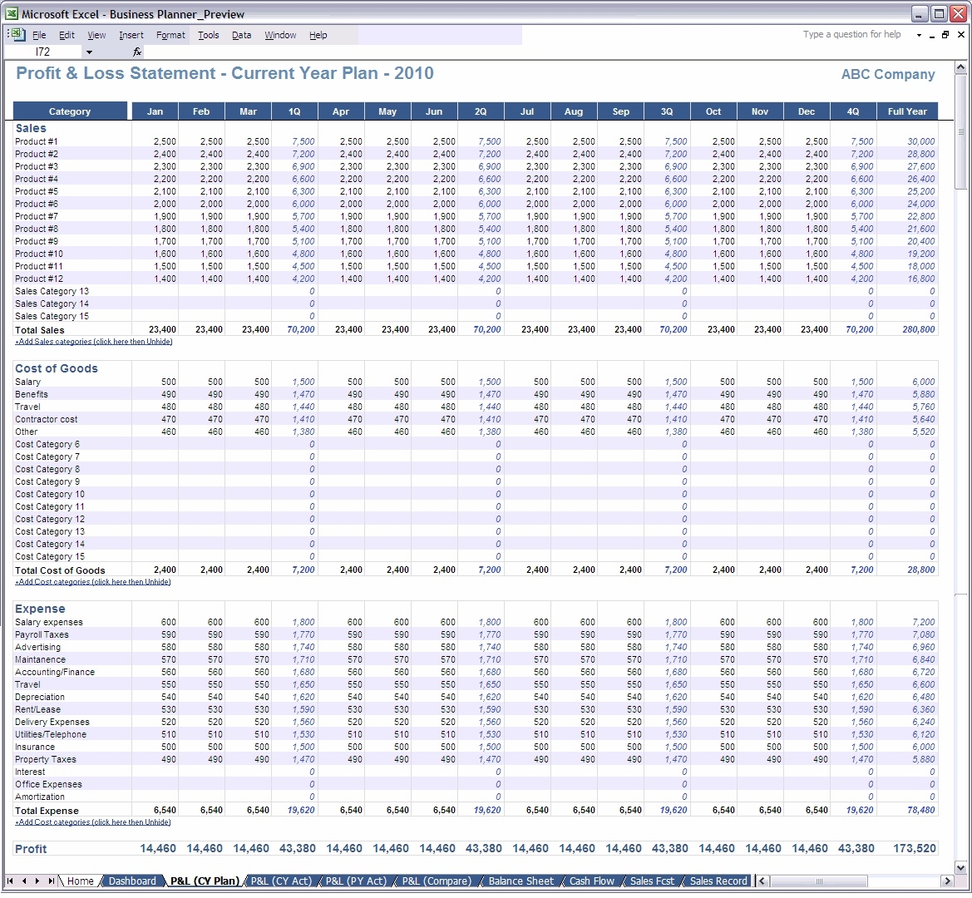This screenshot has width=972, height=898.
Task: Open the Format menu
Action: pyautogui.click(x=170, y=35)
